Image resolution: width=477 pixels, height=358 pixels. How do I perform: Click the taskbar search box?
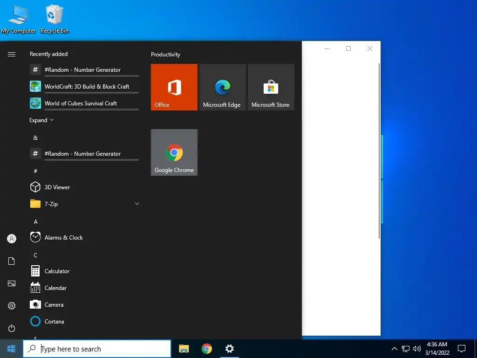click(x=97, y=349)
